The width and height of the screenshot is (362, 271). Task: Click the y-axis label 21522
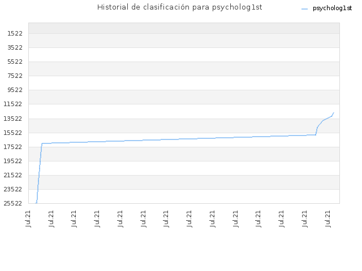tap(13, 175)
